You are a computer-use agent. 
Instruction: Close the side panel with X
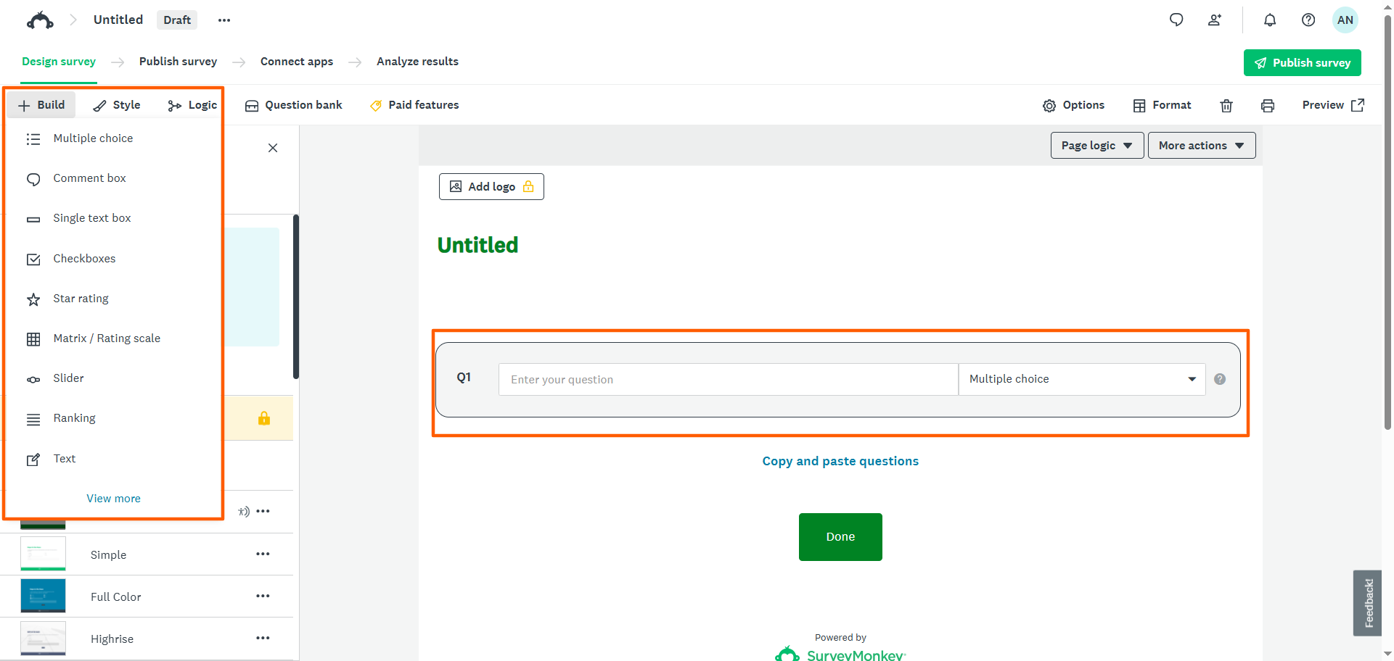(x=273, y=148)
